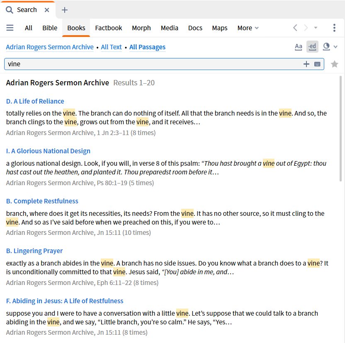
Task: Click the results vertical scrollbar
Action: pyautogui.click(x=340, y=128)
